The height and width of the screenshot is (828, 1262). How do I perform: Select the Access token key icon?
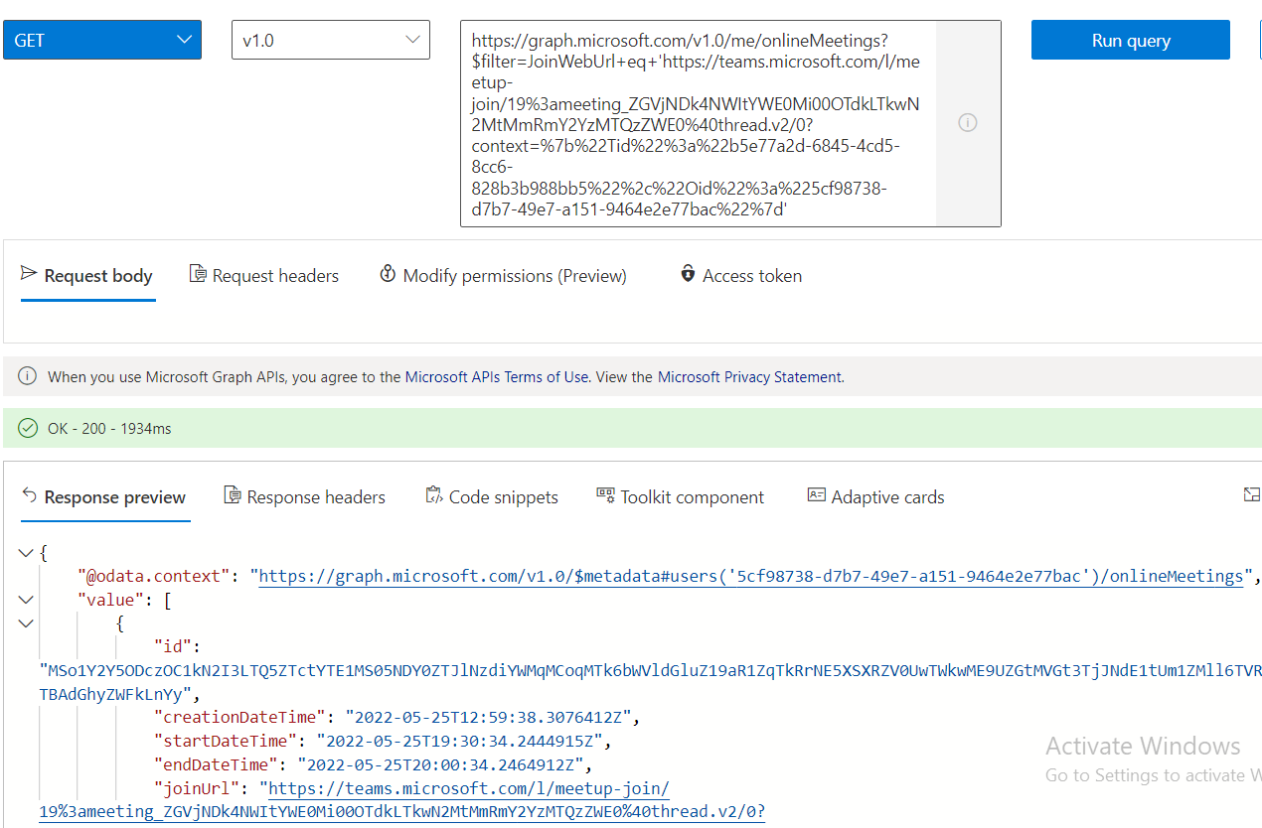[x=688, y=275]
